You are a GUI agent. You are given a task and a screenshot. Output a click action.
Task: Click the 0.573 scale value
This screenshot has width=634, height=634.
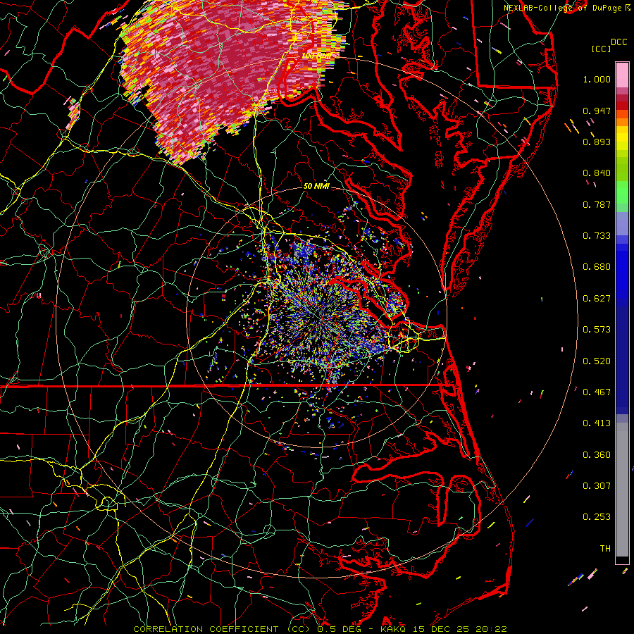pos(597,330)
